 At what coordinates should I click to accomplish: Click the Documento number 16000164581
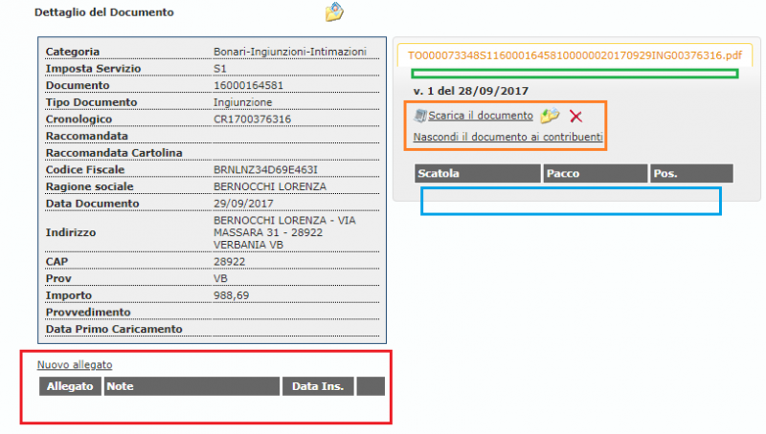click(x=248, y=85)
